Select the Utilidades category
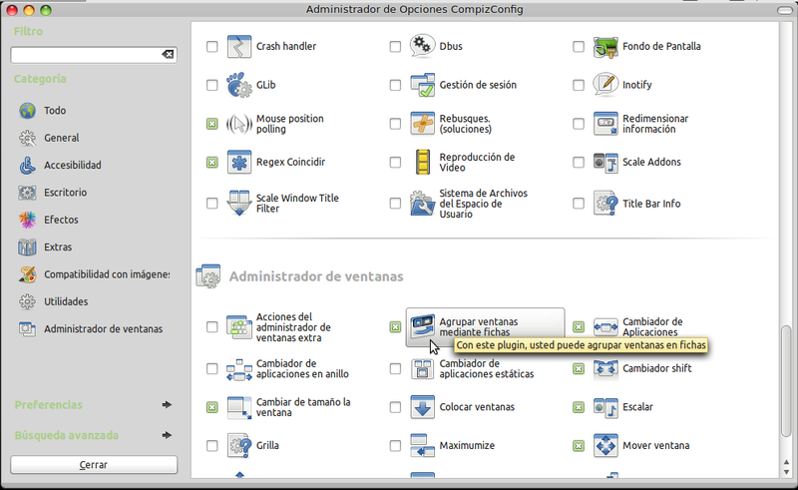 click(x=66, y=301)
